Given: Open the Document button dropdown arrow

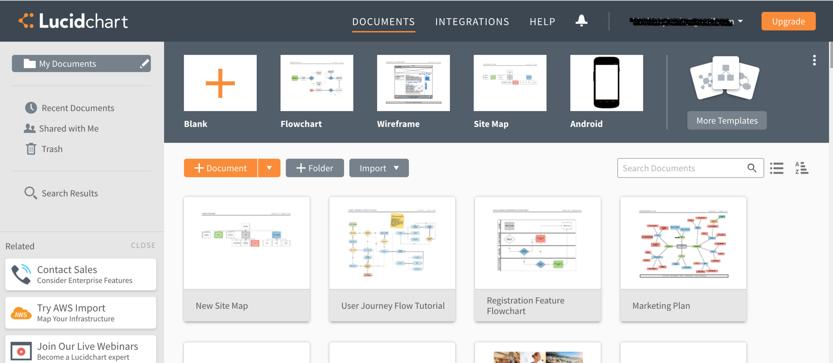Looking at the screenshot, I should tap(269, 168).
